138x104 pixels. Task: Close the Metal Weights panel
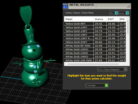tap(129, 6)
